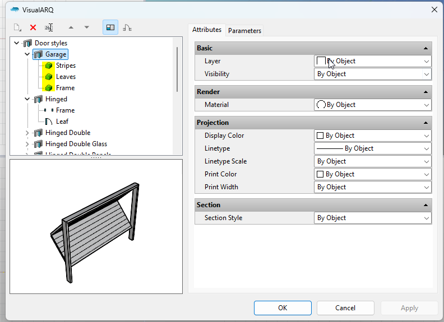Collapse the Garage tree node
This screenshot has height=322, width=444.
(x=27, y=54)
